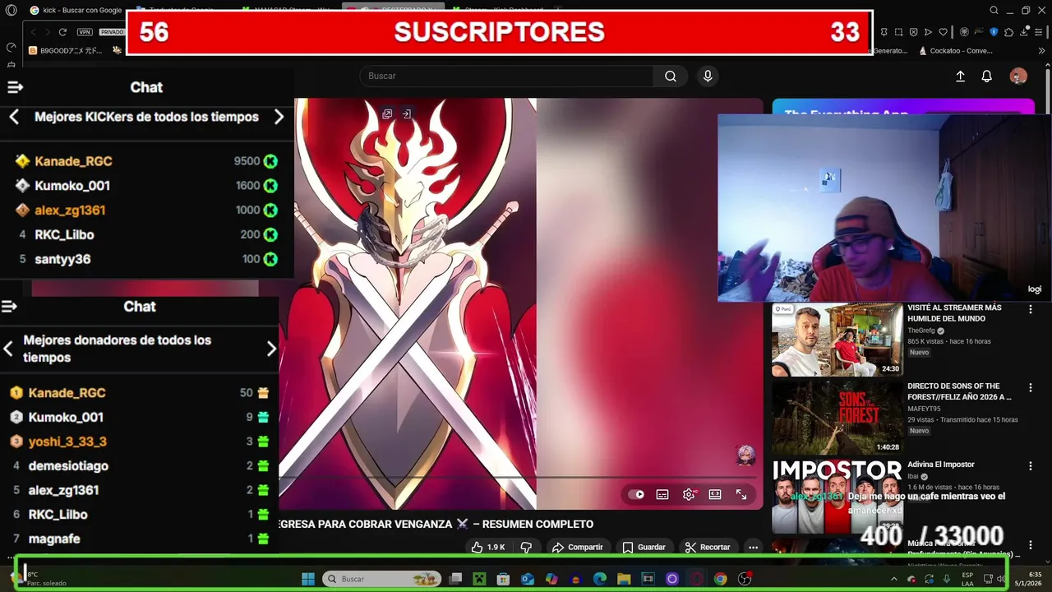This screenshot has width=1052, height=592.
Task: Open the kick - Buscar con Google tab
Action: pyautogui.click(x=76, y=10)
